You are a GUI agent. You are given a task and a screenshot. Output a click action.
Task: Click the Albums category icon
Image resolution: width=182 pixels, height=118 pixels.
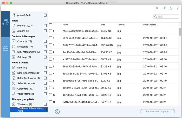[x=14, y=31]
